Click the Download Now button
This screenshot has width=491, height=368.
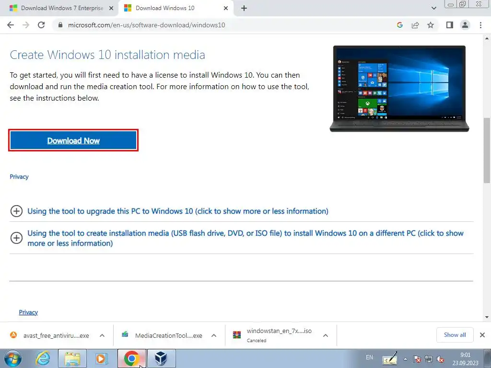point(73,140)
